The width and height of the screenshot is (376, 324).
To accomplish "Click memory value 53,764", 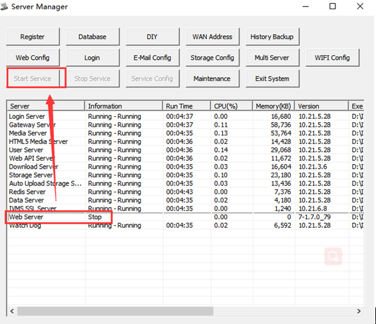I will pyautogui.click(x=281, y=133).
